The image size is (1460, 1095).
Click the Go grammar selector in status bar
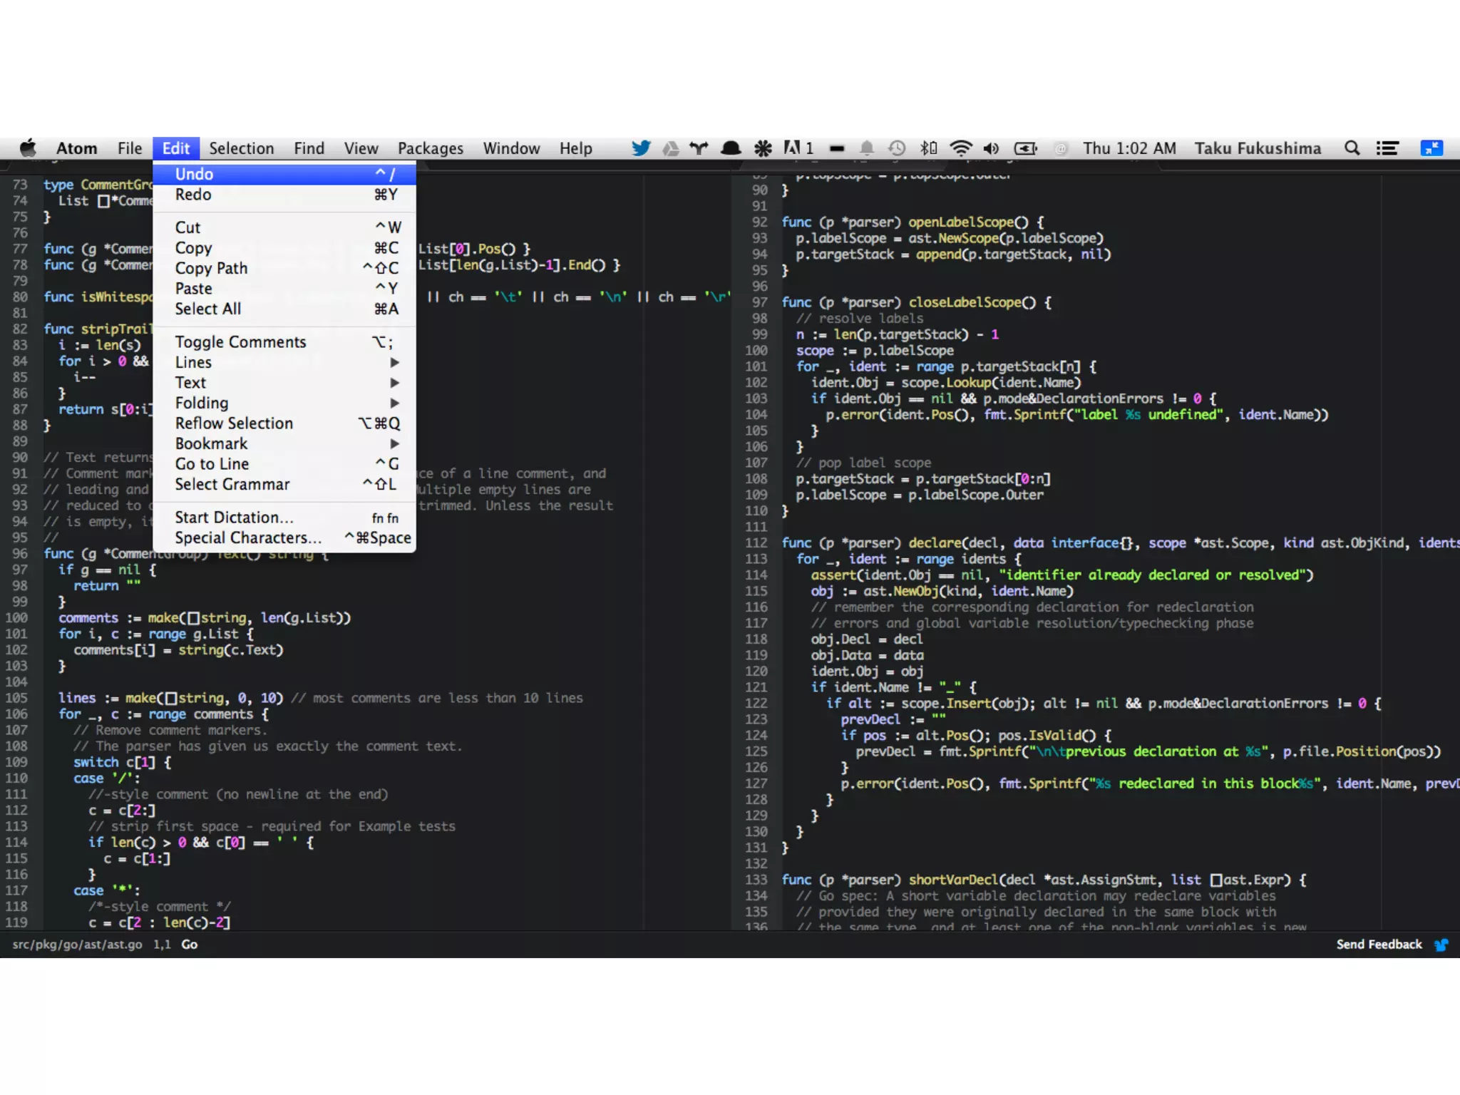(x=190, y=945)
